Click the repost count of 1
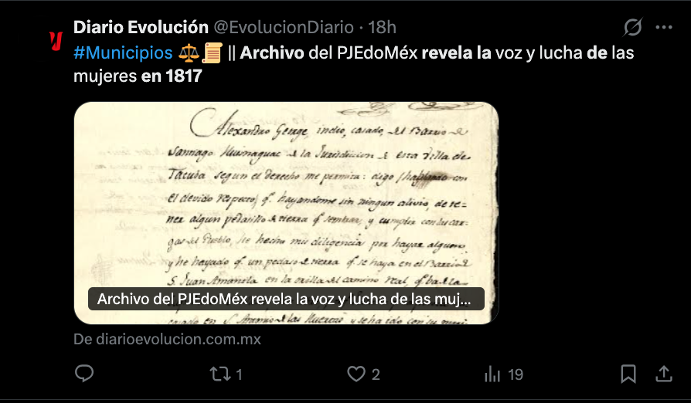 pos(239,374)
